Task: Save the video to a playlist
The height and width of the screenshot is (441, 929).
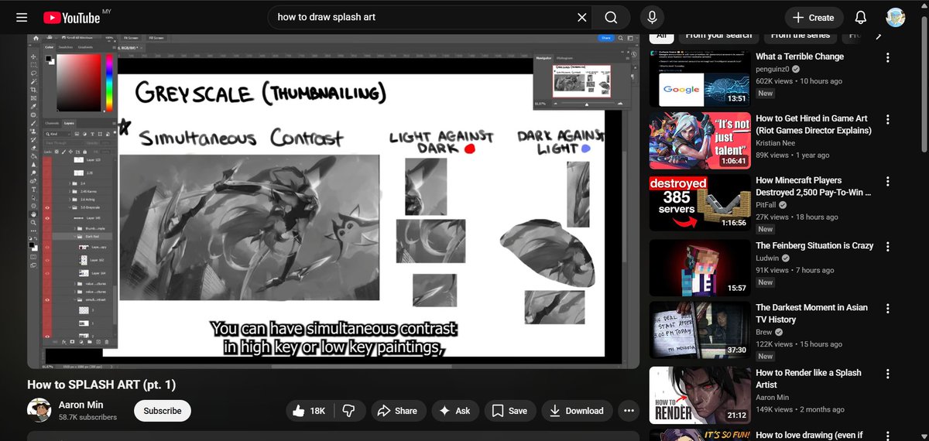Action: [x=509, y=411]
